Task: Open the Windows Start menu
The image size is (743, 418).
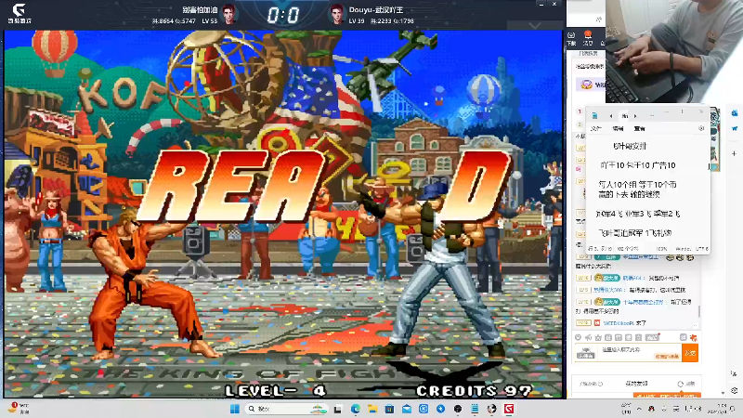Action: pos(235,409)
